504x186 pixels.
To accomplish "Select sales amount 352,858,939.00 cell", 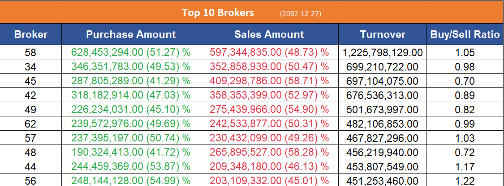I will click(269, 67).
